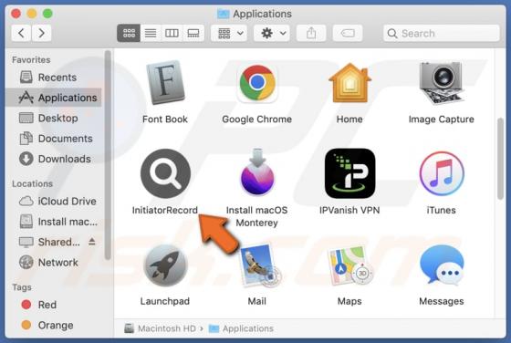The image size is (511, 343).
Task: Select the Maps app icon
Action: click(x=350, y=265)
